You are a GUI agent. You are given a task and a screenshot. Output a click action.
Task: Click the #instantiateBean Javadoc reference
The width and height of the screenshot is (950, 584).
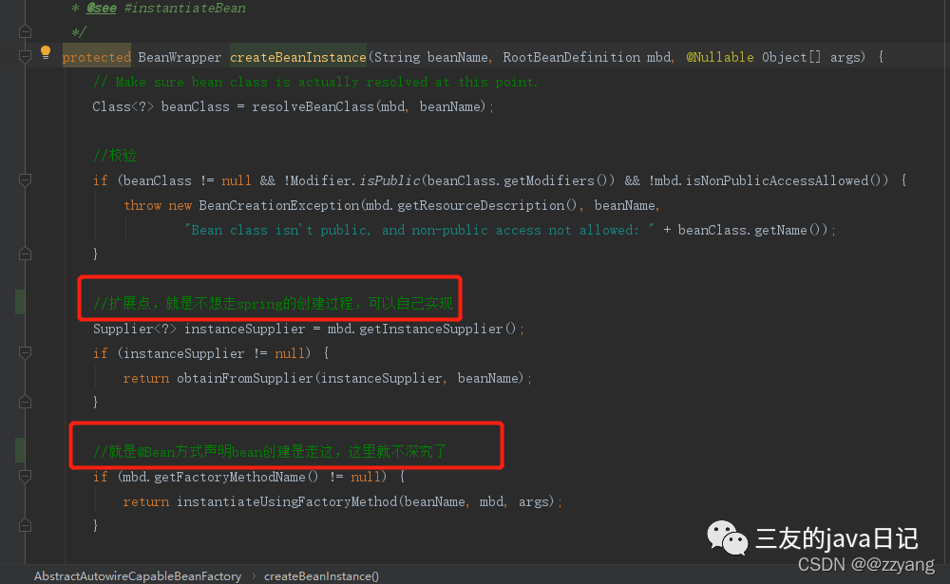(x=185, y=9)
